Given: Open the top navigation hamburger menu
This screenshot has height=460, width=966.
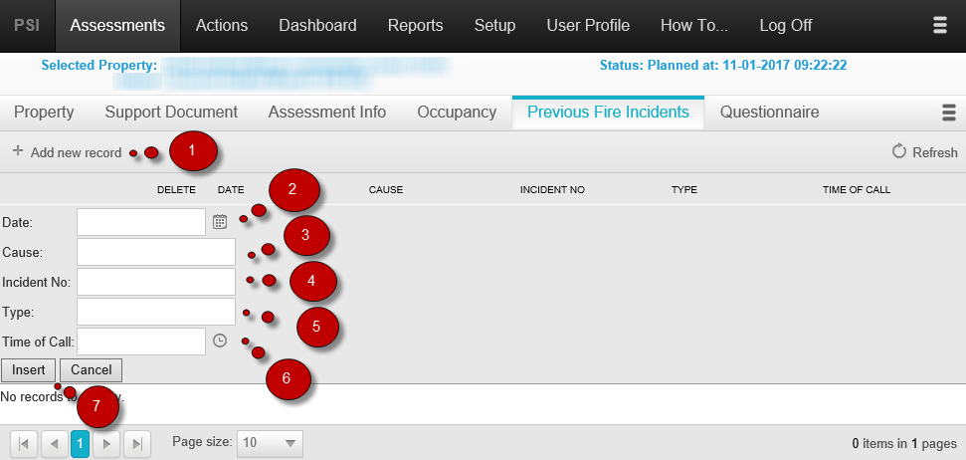Looking at the screenshot, I should pyautogui.click(x=939, y=25).
